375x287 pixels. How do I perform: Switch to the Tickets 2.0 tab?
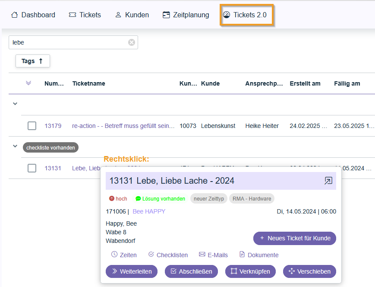point(245,15)
